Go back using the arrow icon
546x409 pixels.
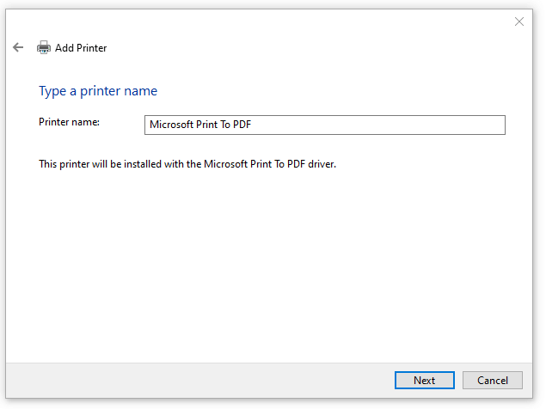(18, 47)
